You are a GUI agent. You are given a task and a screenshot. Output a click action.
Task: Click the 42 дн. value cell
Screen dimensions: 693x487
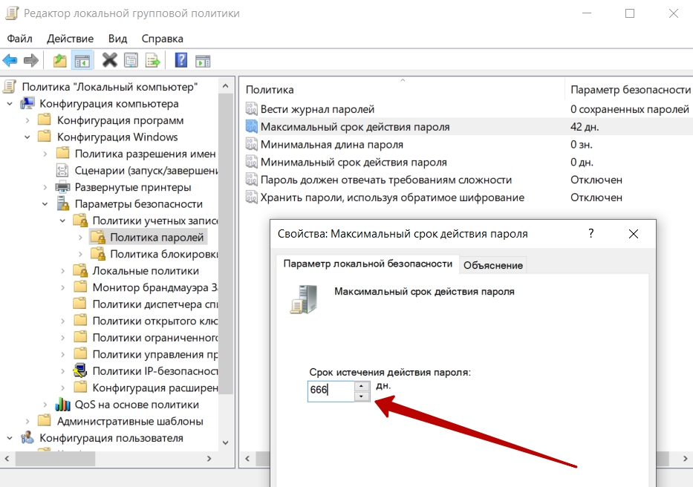(585, 126)
